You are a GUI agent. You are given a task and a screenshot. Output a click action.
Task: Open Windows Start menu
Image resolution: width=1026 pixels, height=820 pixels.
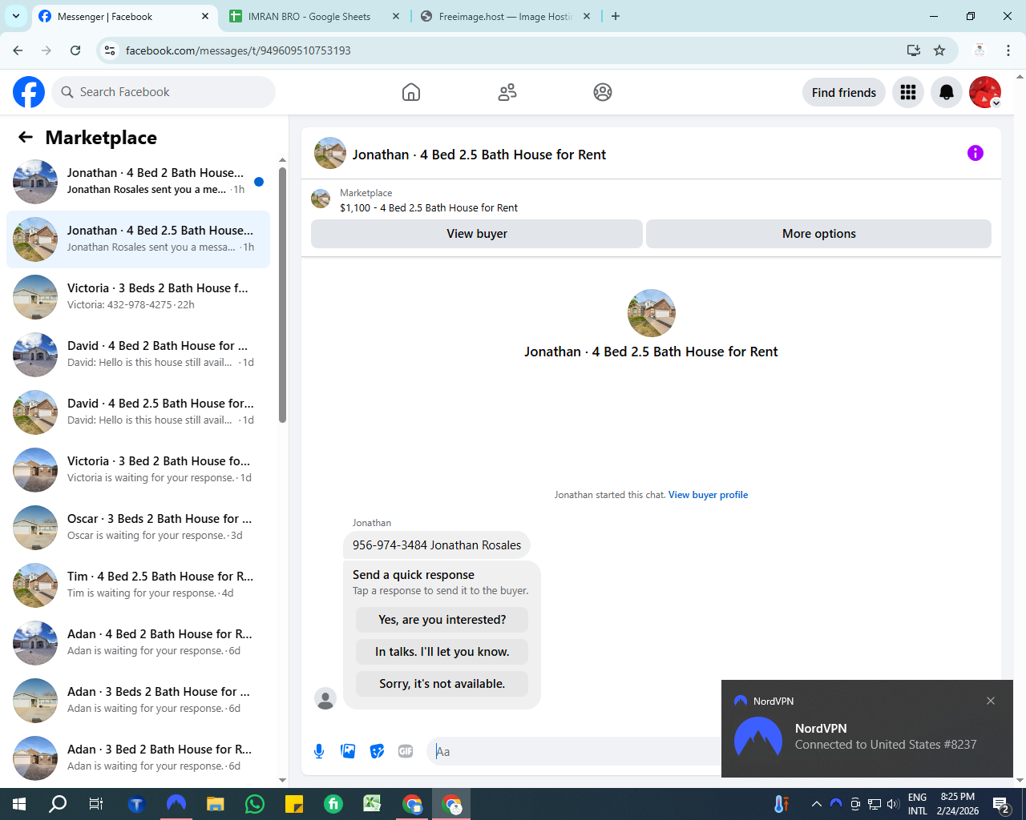(19, 804)
